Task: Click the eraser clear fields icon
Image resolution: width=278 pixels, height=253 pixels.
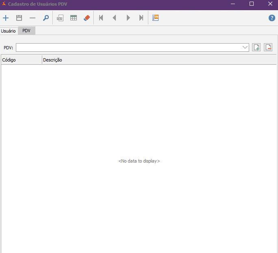Action: (x=87, y=18)
